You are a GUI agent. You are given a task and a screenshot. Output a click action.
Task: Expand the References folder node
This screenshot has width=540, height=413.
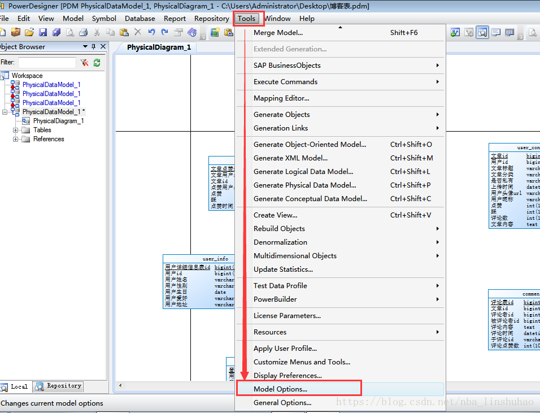tap(15, 139)
